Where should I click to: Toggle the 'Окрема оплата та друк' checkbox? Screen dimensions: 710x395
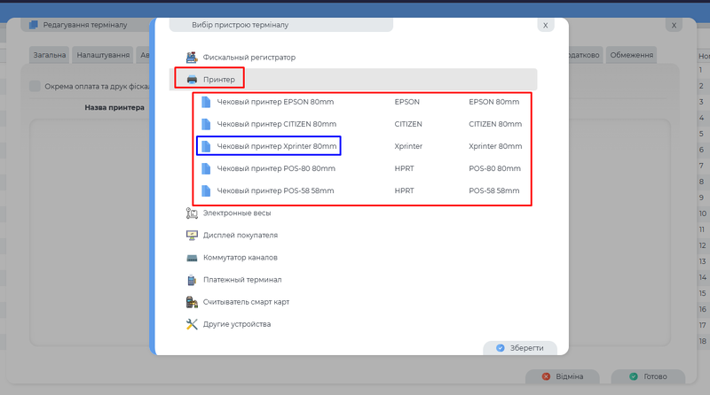pyautogui.click(x=35, y=86)
